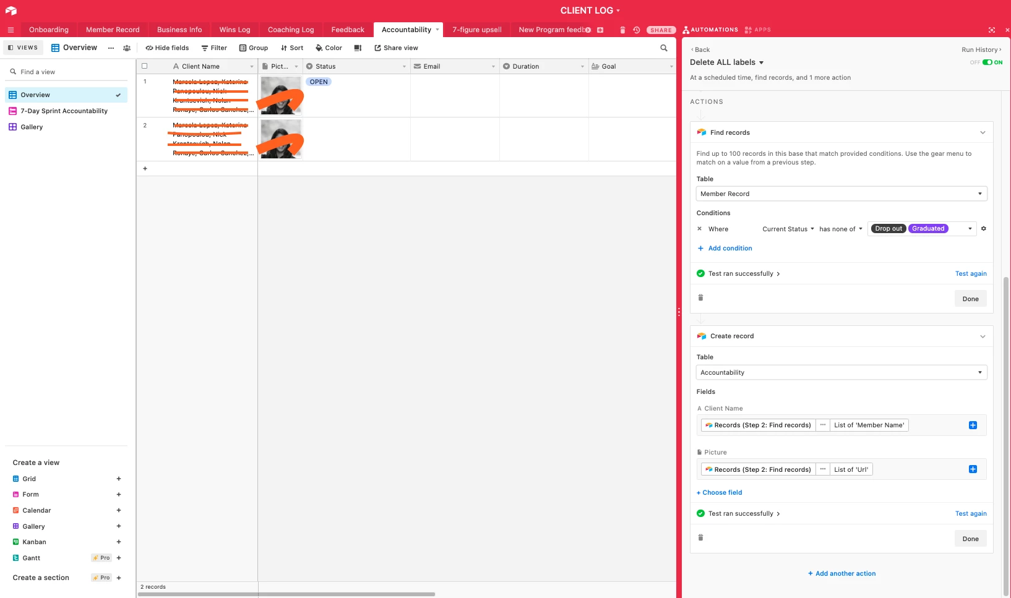Open the Sort toolbar option
Image resolution: width=1011 pixels, height=598 pixels.
coord(292,48)
